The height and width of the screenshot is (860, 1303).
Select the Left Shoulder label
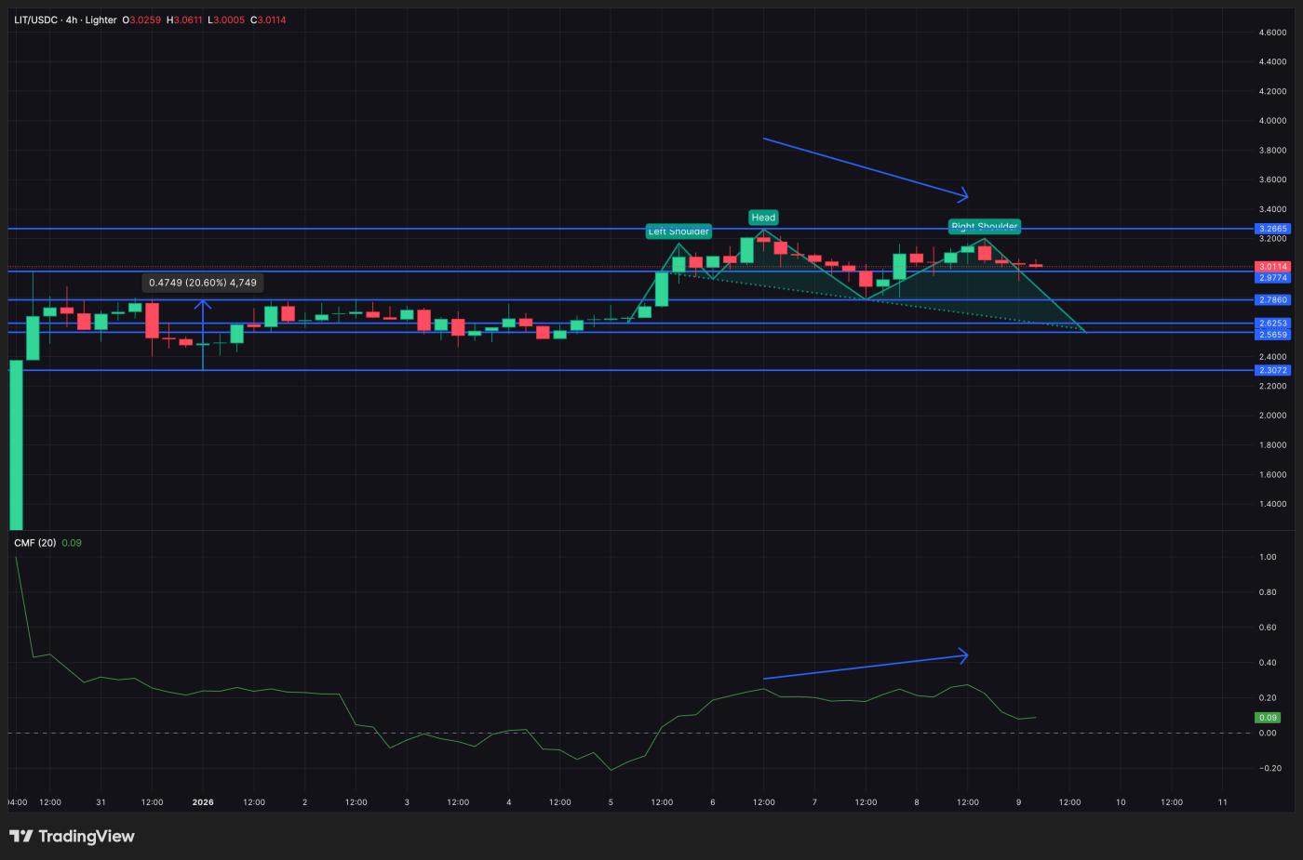point(678,231)
